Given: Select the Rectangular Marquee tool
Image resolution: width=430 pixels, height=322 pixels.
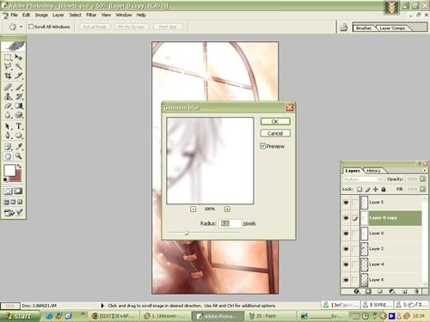Looking at the screenshot, I should pyautogui.click(x=8, y=58).
